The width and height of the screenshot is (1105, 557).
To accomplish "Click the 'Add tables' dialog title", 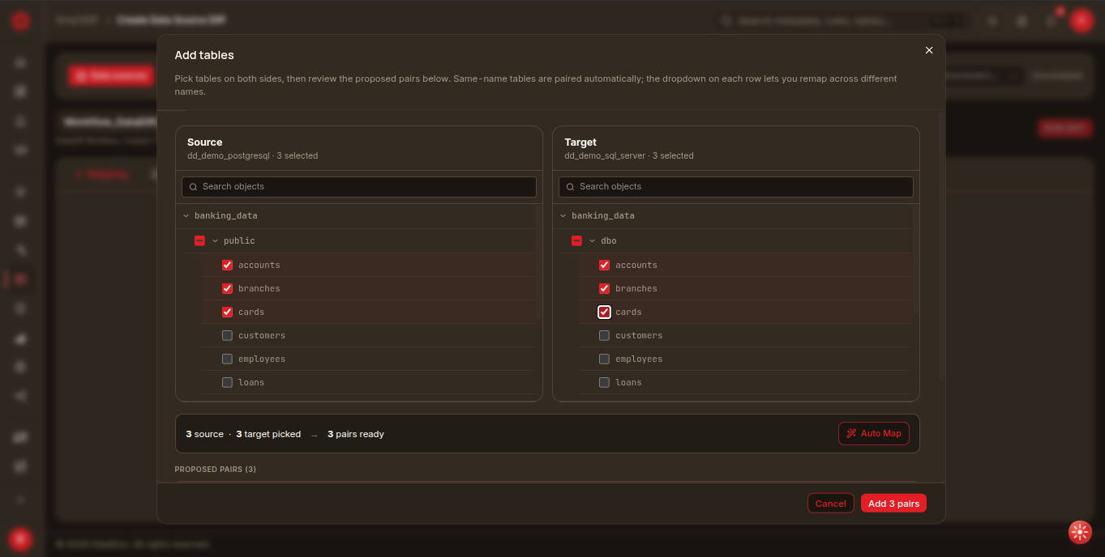I will click(x=204, y=55).
